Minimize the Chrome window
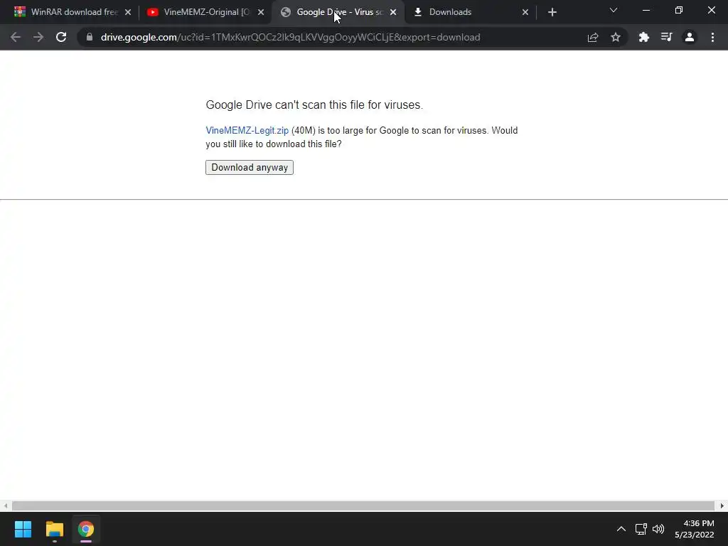 click(646, 10)
